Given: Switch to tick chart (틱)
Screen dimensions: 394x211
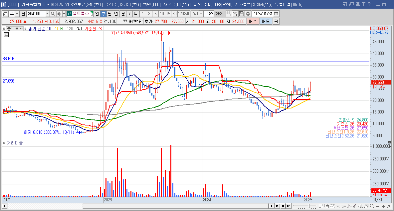Looking at the screenshot, I should [135, 14].
